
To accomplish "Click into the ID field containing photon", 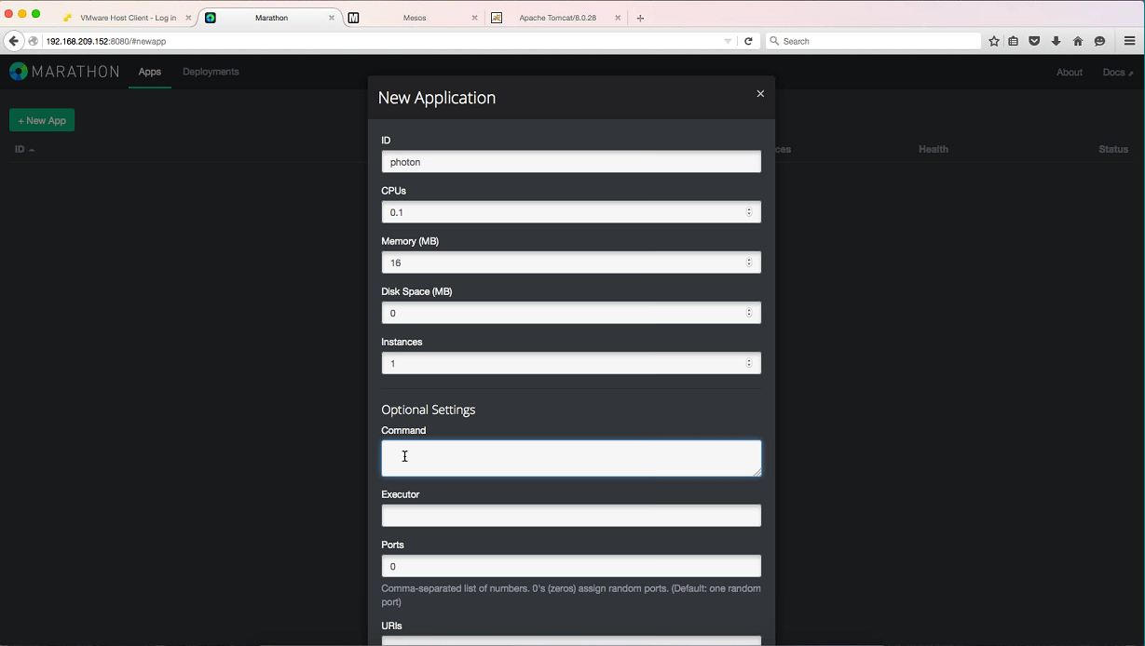I will tap(570, 162).
